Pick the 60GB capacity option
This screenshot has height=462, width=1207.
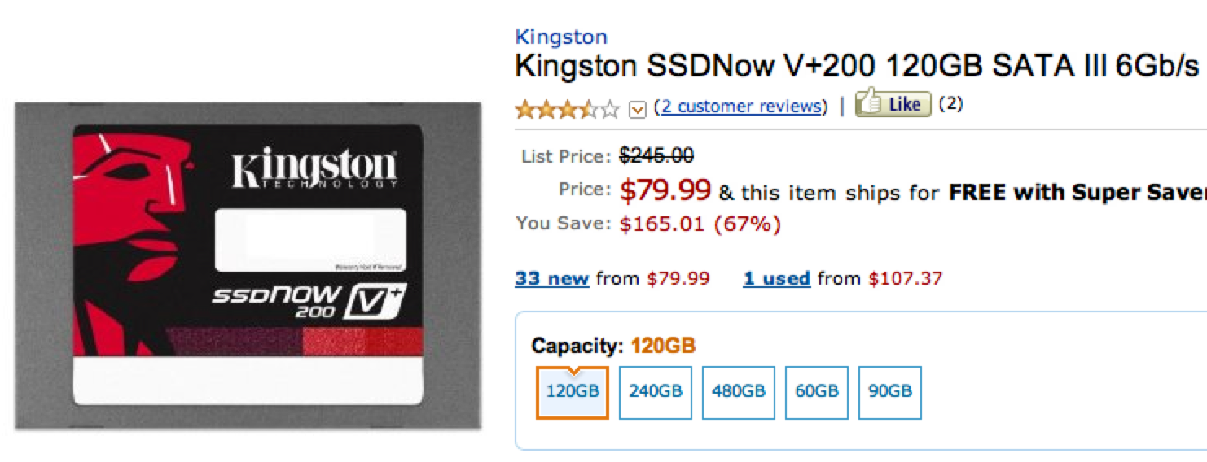816,392
